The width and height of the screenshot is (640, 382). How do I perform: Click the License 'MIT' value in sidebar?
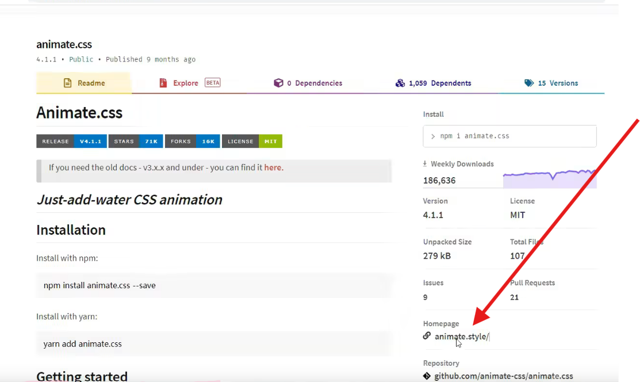pos(518,215)
